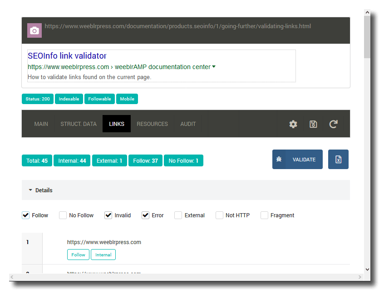Click the bug icon on Validate button

point(279,160)
